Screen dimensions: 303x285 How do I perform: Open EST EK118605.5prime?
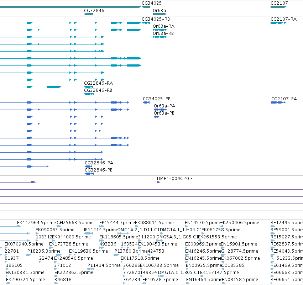(x=119, y=237)
